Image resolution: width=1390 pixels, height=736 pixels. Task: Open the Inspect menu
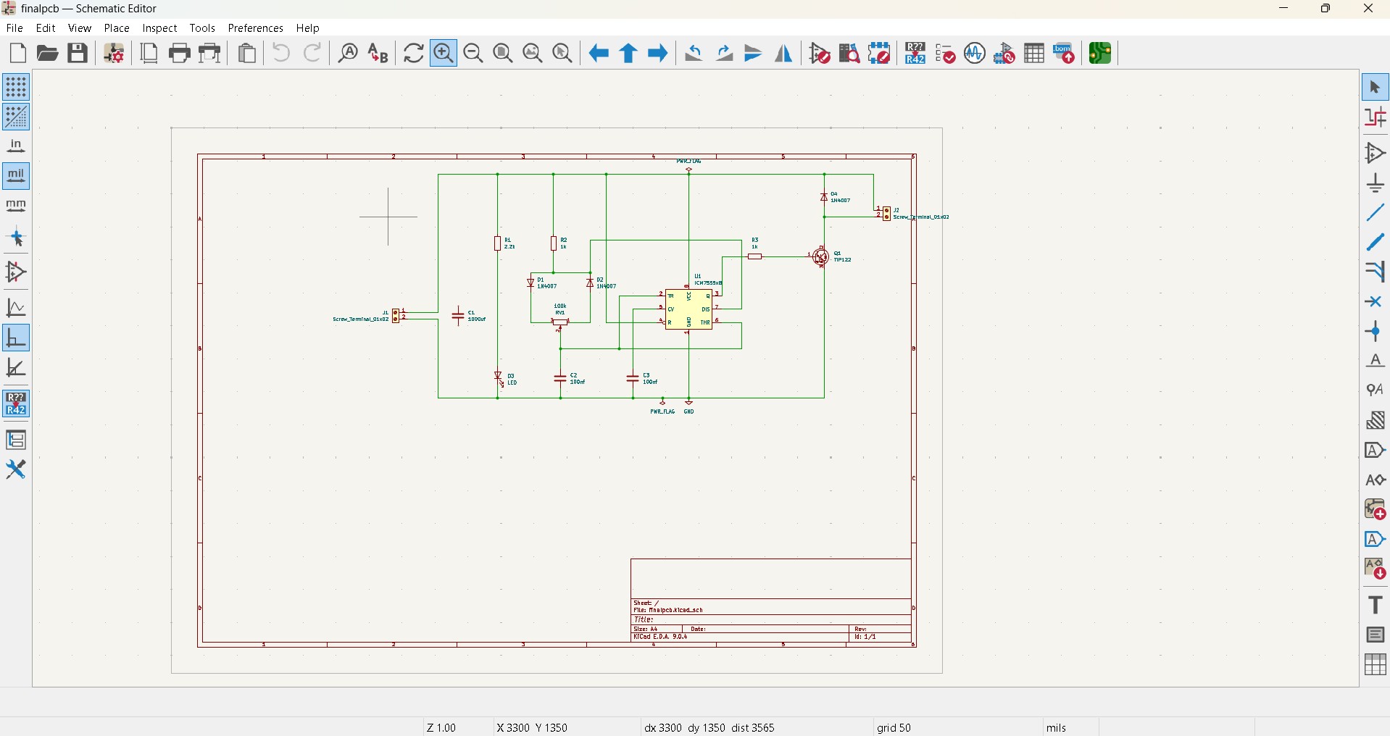159,28
